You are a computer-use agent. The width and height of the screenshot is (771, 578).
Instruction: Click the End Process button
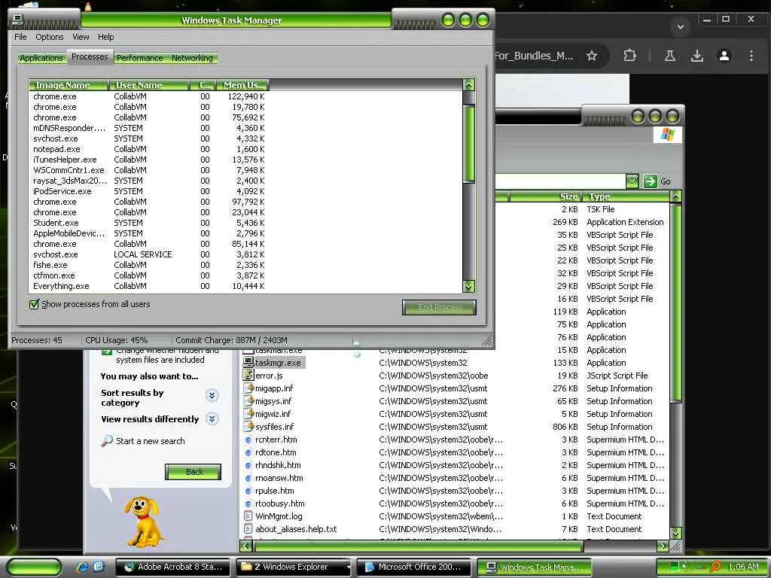(x=439, y=307)
